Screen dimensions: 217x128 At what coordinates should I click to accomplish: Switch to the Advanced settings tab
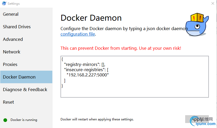coord(26,39)
